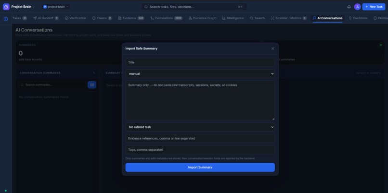388x193 pixels.
Task: Open the notifications bell
Action: (x=349, y=7)
